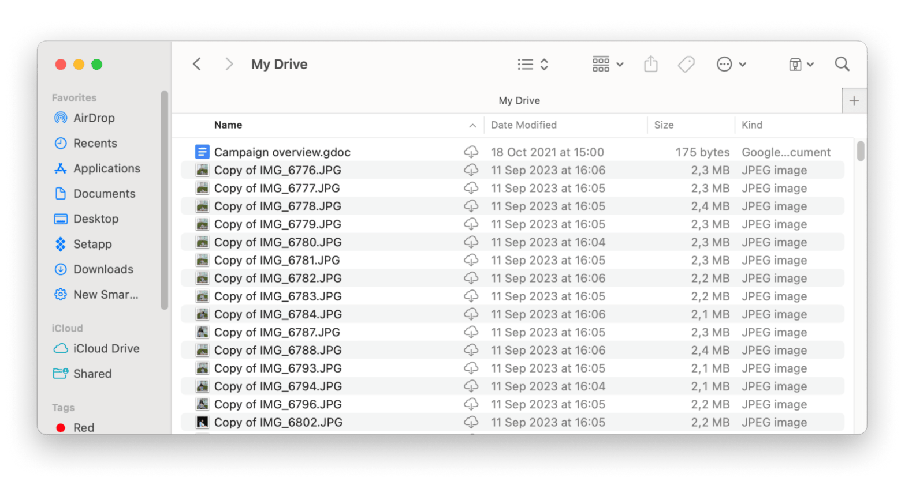Screen dimensions: 901x489
Task: Select the Red tag in sidebar
Action: [83, 427]
